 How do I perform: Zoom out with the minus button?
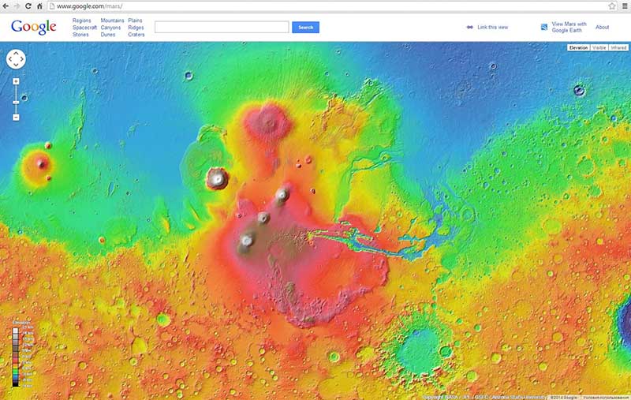(16, 117)
